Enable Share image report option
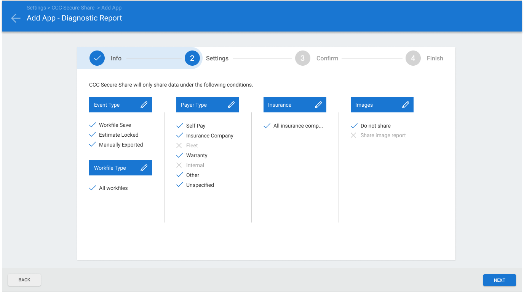Image resolution: width=524 pixels, height=292 pixels. 378,136
